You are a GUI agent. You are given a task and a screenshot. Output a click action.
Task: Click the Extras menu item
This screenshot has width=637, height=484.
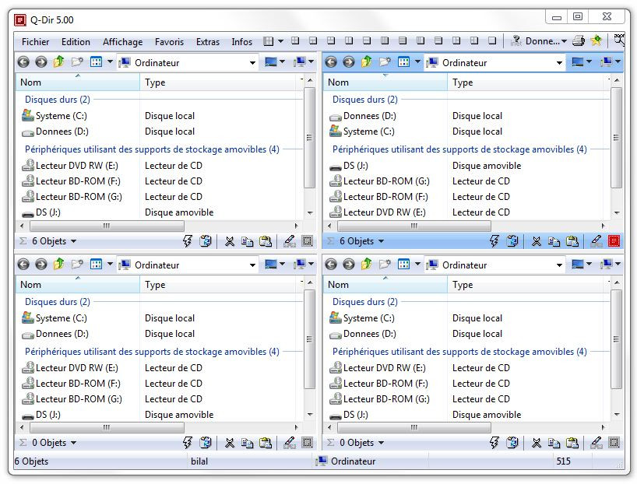point(208,42)
